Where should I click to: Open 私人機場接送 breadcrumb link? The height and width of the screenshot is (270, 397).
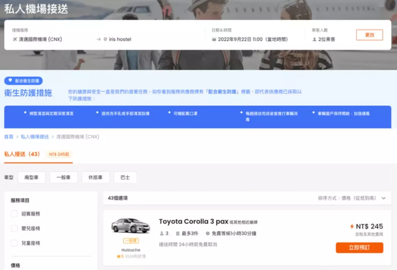click(35, 137)
